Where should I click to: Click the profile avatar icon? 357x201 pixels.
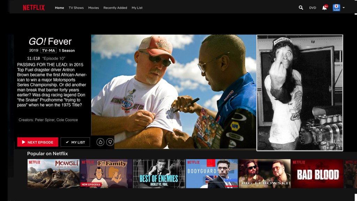(336, 8)
